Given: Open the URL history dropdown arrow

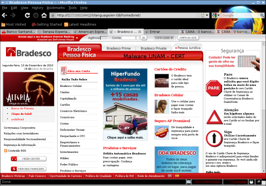Looking at the screenshot, I should tap(207, 15).
